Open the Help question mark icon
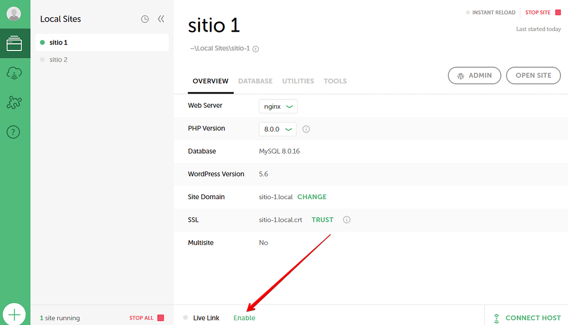This screenshot has height=325, width=568. (x=13, y=132)
